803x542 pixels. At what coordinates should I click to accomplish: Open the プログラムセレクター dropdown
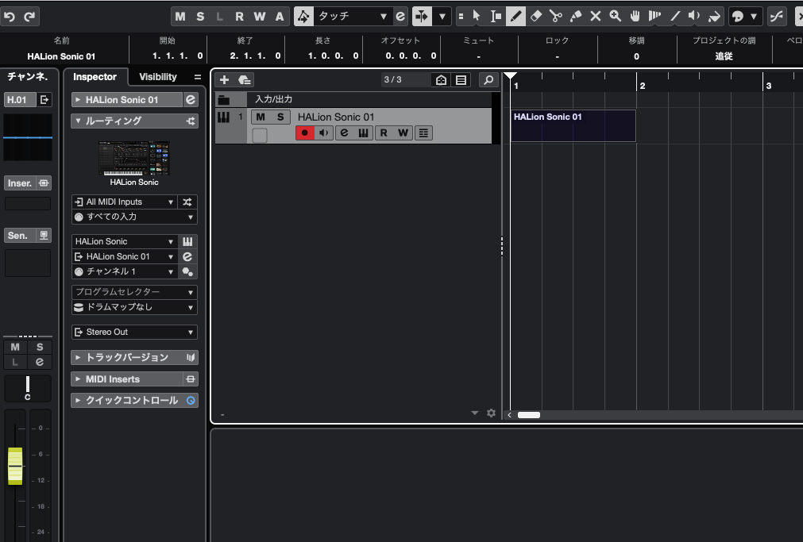[134, 292]
